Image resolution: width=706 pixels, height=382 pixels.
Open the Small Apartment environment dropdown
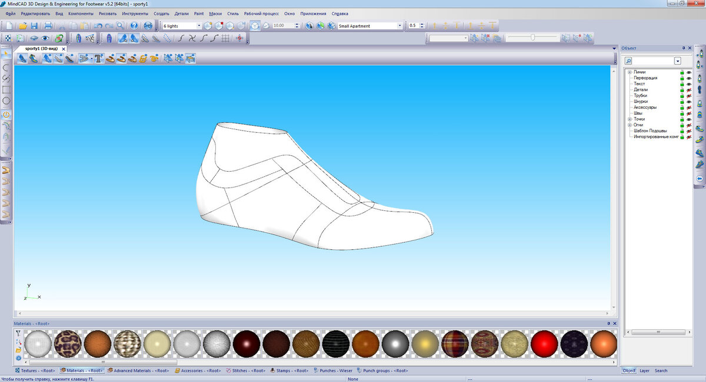tap(400, 26)
